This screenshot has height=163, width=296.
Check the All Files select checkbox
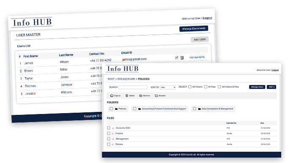coord(206,87)
